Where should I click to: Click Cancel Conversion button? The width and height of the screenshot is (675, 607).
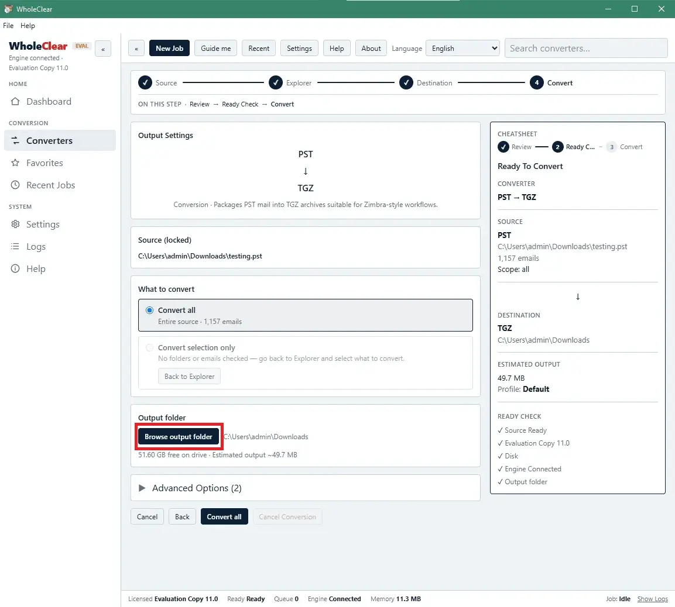[x=287, y=517]
